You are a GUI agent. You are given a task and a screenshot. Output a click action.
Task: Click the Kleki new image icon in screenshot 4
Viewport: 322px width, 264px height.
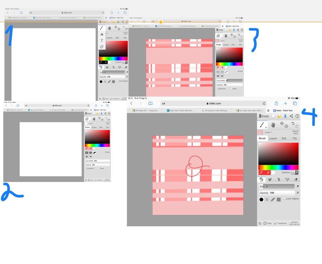273,116
